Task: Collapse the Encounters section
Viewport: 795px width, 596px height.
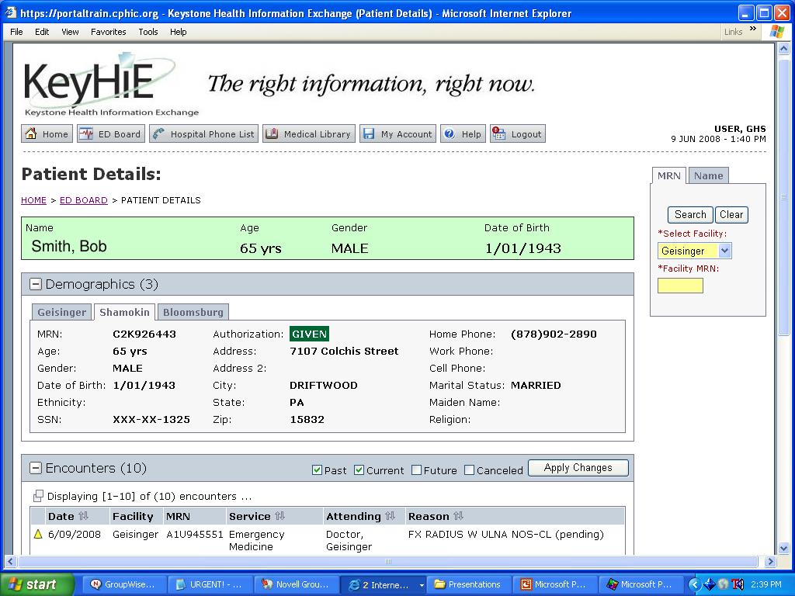Action: pos(36,468)
